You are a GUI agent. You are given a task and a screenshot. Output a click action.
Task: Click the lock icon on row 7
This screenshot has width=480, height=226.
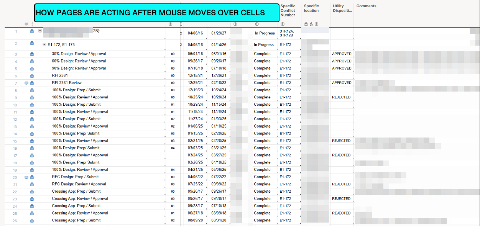tap(32, 83)
